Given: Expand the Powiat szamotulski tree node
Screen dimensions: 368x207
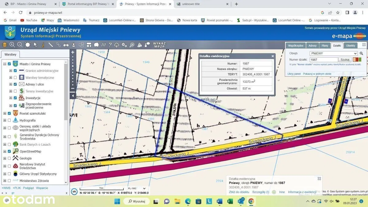Looking at the screenshot, I should 5,113.
